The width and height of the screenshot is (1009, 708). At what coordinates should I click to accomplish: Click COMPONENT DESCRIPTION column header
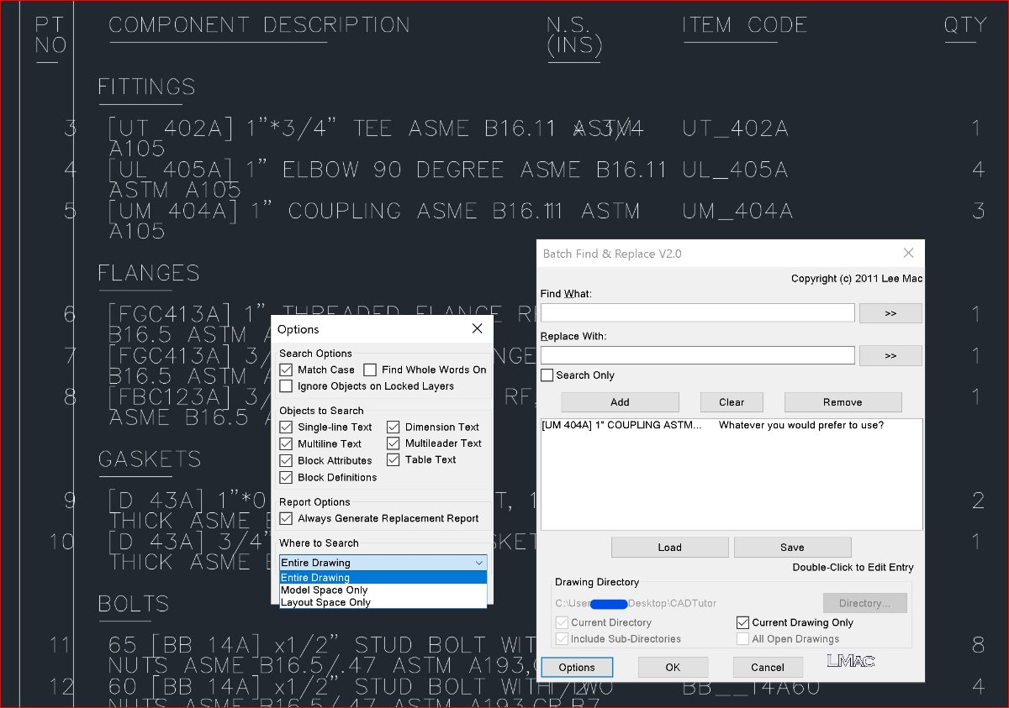pyautogui.click(x=259, y=25)
